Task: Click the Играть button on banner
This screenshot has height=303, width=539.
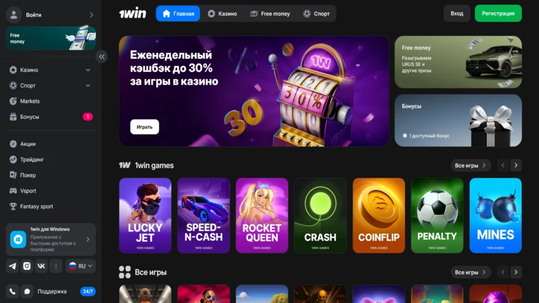Action: point(144,127)
